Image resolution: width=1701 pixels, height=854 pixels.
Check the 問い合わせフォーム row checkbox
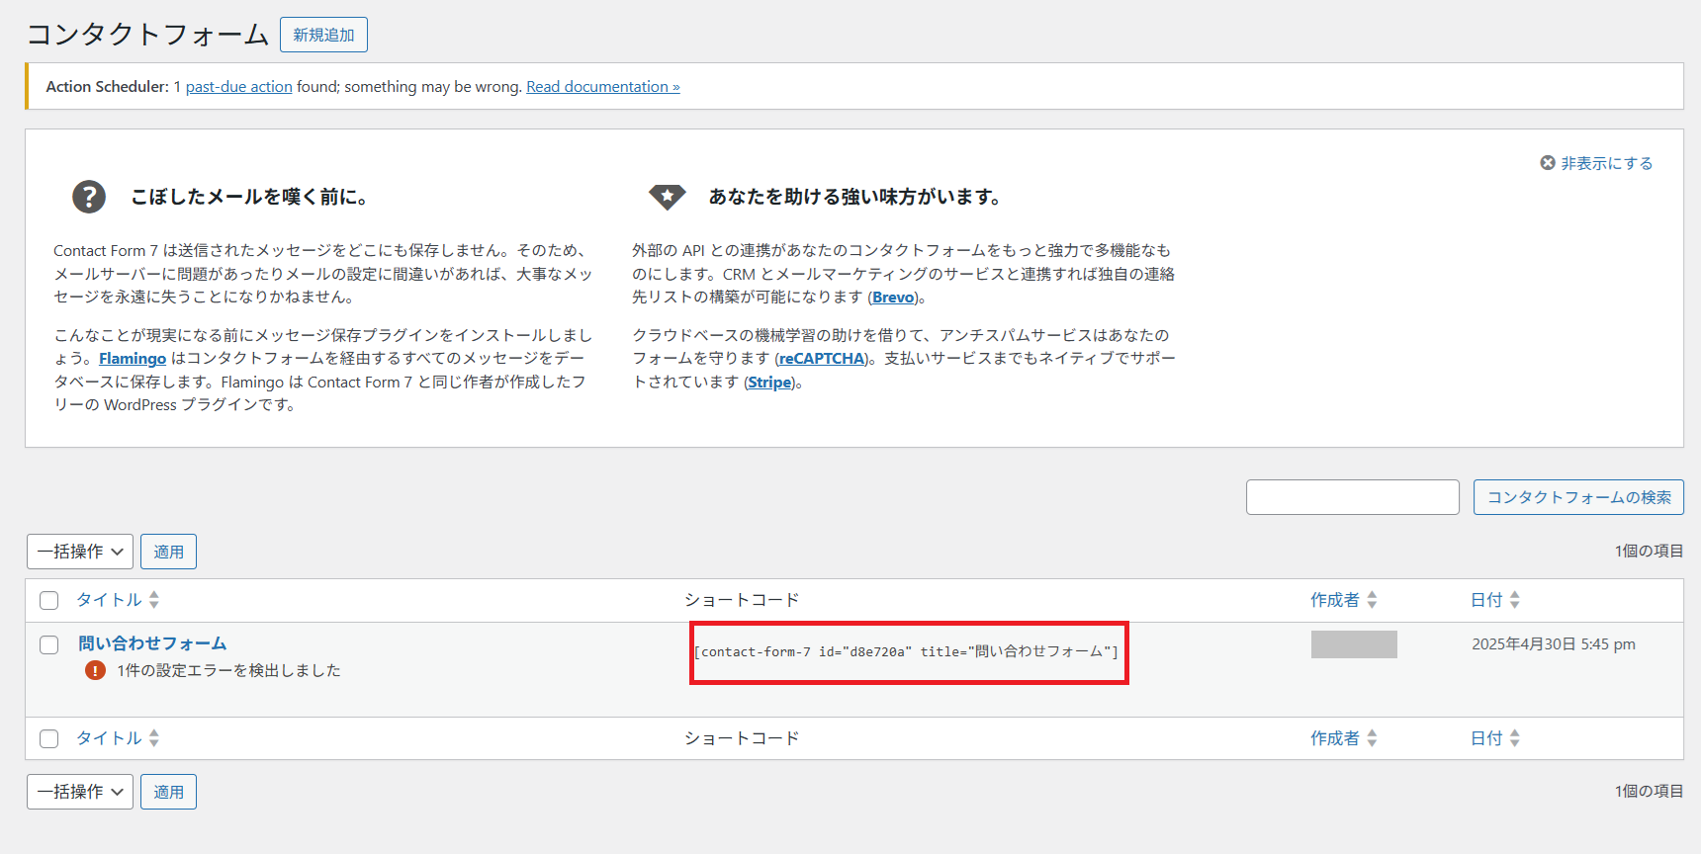click(x=49, y=644)
